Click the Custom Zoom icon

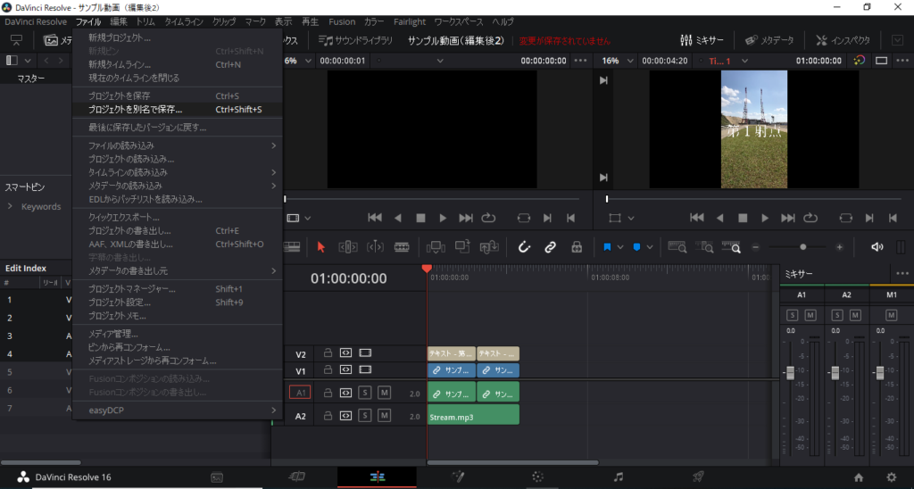(731, 247)
